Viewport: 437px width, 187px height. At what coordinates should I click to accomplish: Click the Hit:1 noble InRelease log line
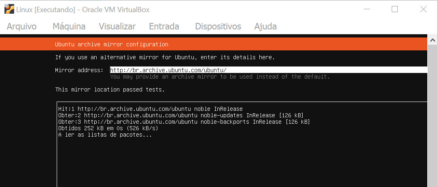click(151, 109)
